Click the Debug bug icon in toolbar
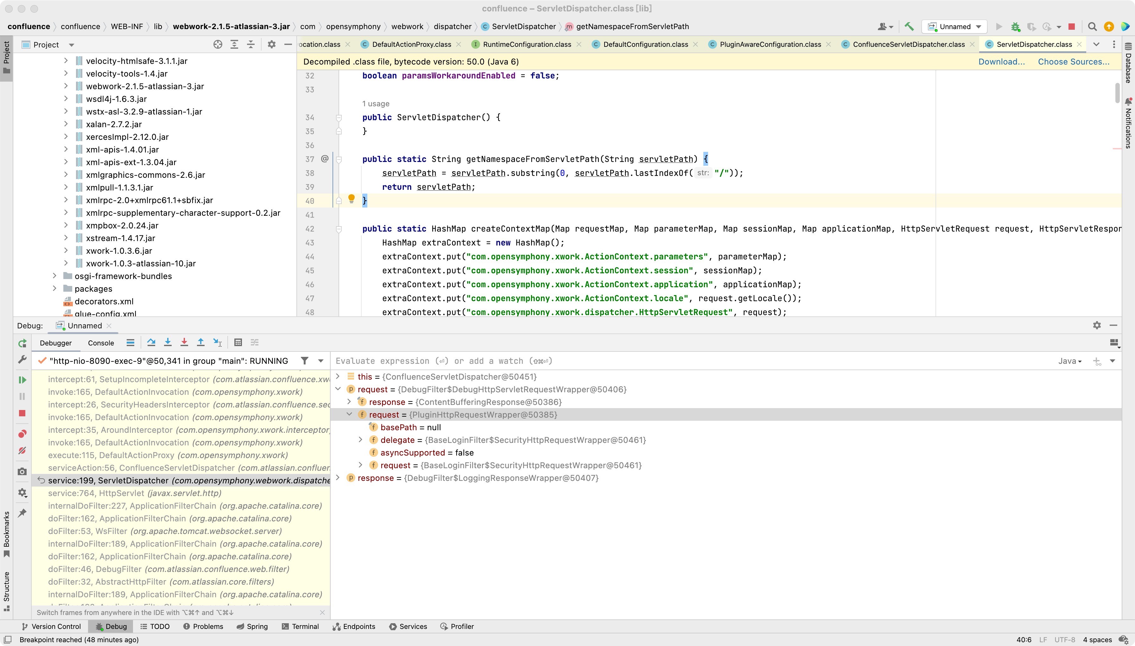 [x=1015, y=27]
